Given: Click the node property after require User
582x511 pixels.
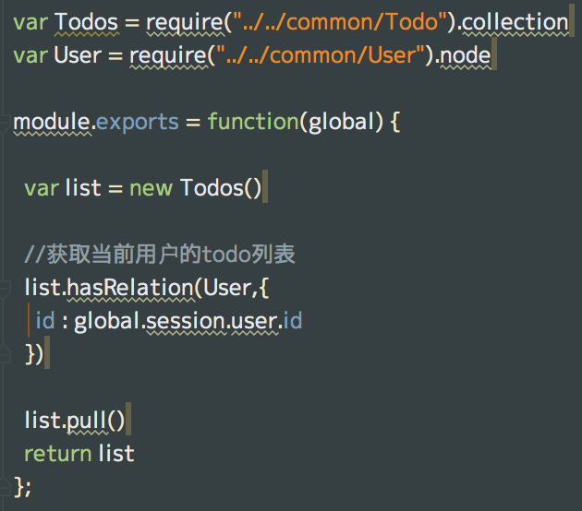Looking at the screenshot, I should pos(466,55).
